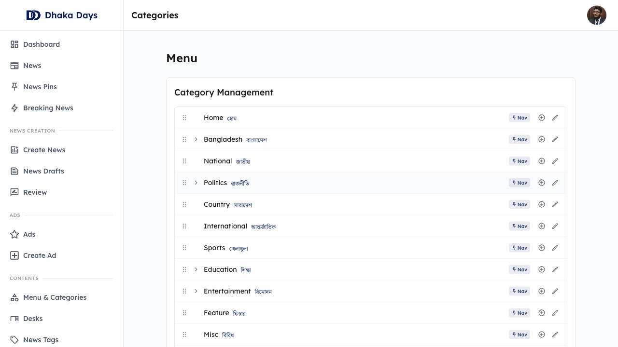The height and width of the screenshot is (347, 618).
Task: Toggle Nav pin on Education row
Action: coord(520,269)
